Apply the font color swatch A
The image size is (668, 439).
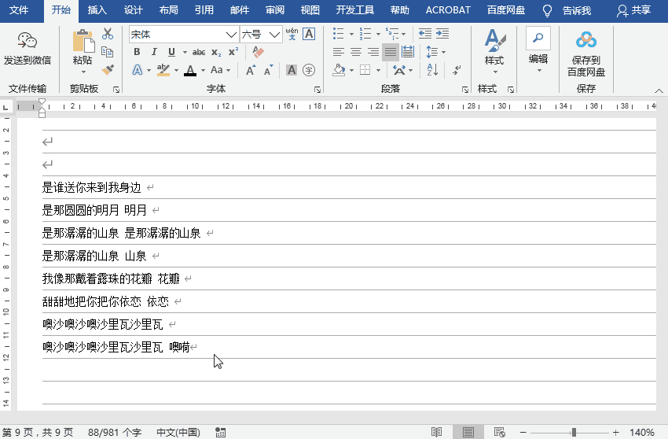pyautogui.click(x=190, y=70)
